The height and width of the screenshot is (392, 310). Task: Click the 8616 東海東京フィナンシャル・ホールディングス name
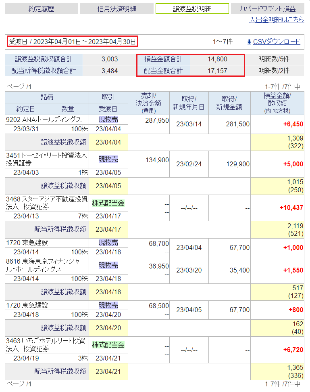(43, 265)
